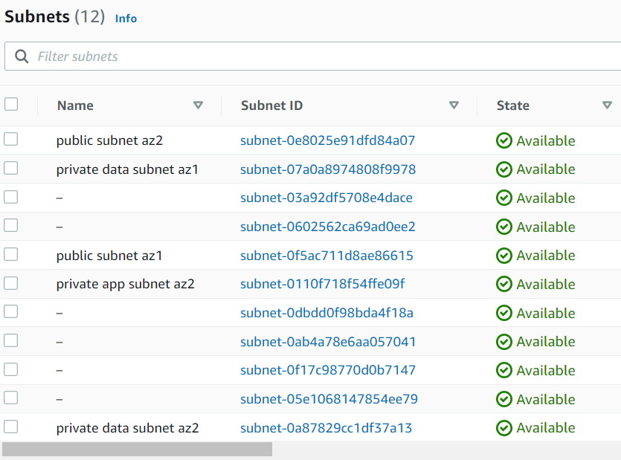The height and width of the screenshot is (460, 621).
Task: Click the green Available status icon for public subnet az2
Action: [504, 140]
